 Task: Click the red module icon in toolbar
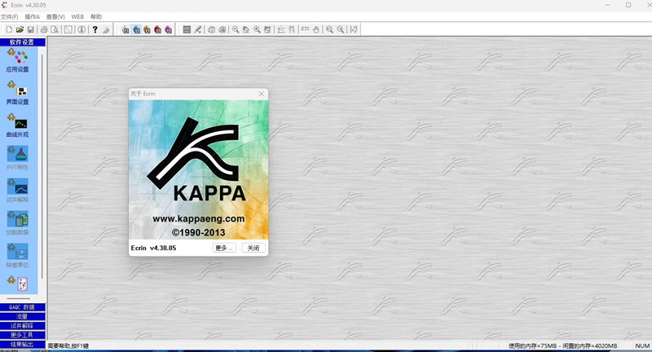(x=157, y=29)
